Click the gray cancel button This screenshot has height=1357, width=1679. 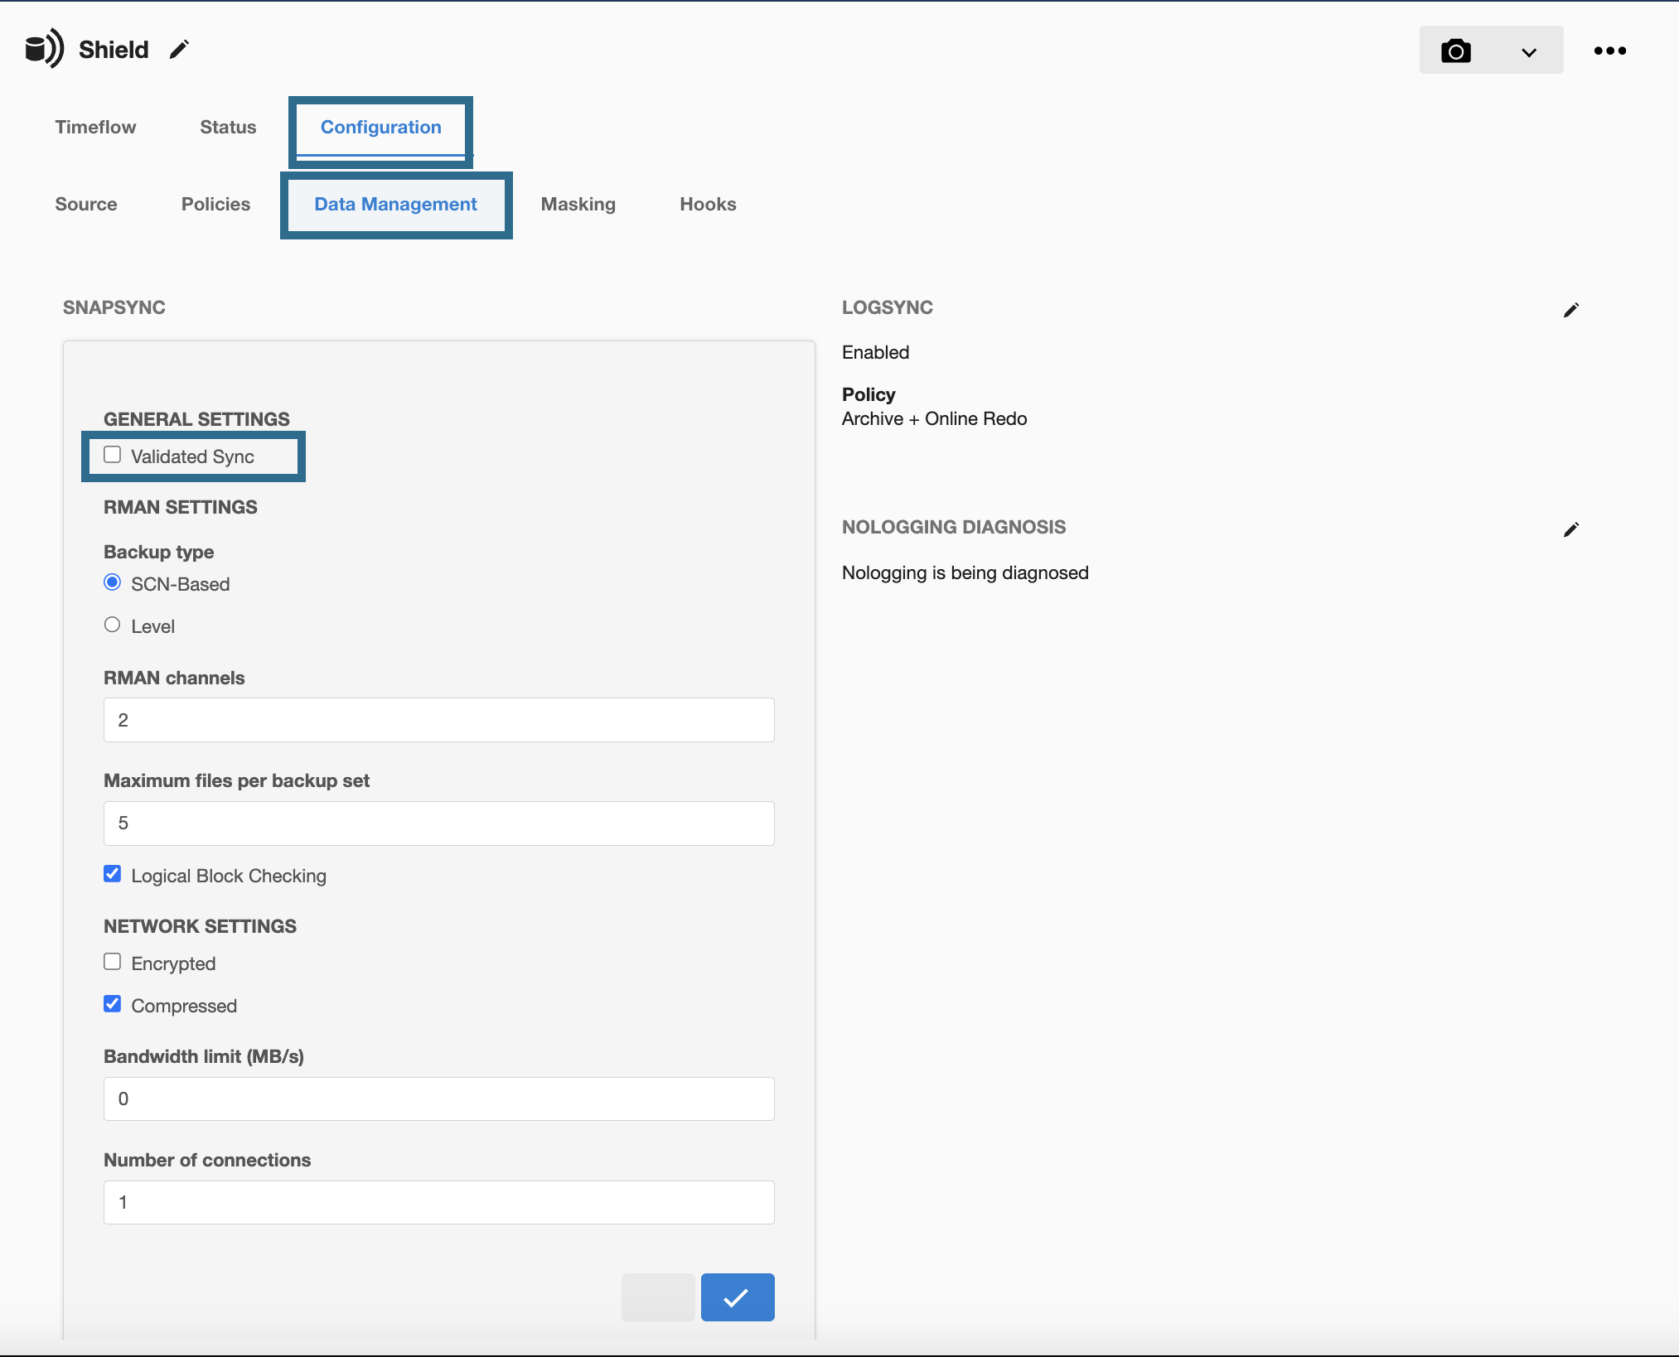(658, 1297)
